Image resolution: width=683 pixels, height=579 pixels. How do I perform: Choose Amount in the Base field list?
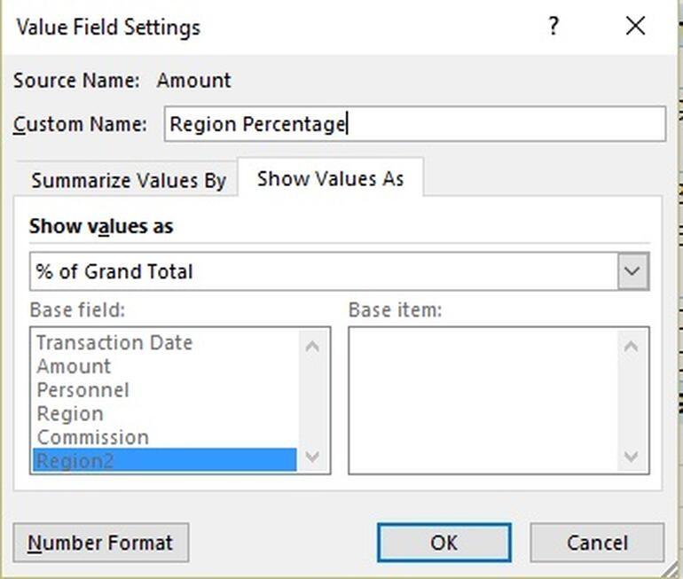point(74,366)
